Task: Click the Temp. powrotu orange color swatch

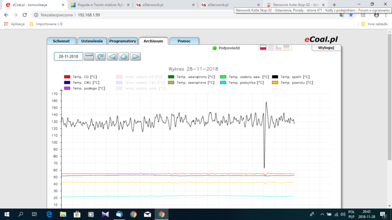Action: coord(275,83)
